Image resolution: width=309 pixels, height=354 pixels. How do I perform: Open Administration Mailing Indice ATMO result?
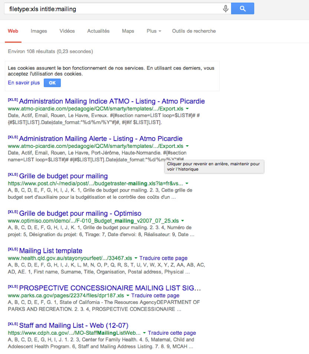(112, 101)
